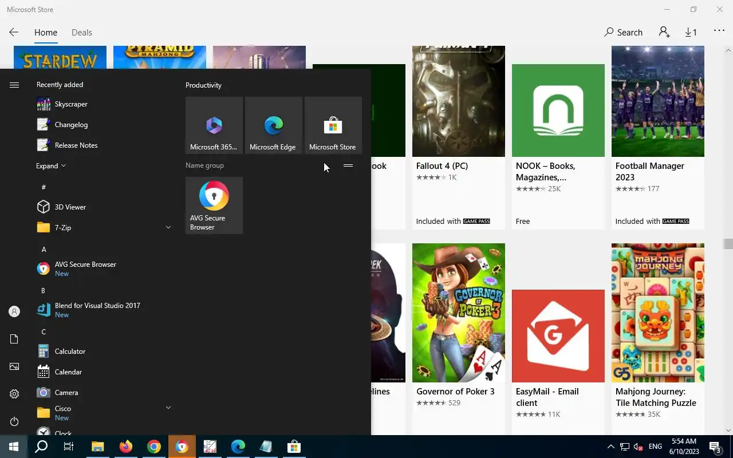Click the Pyramid Mahjong thumbnail
Image resolution: width=733 pixels, height=458 pixels.
point(160,57)
